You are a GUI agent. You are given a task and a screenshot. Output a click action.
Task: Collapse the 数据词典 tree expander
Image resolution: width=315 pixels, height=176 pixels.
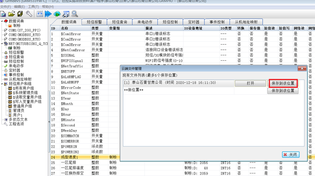click(2, 21)
